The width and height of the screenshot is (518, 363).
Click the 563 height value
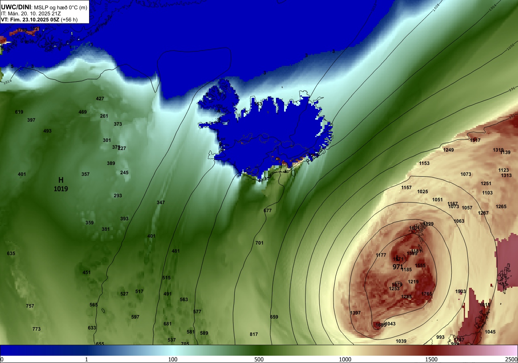184,300
